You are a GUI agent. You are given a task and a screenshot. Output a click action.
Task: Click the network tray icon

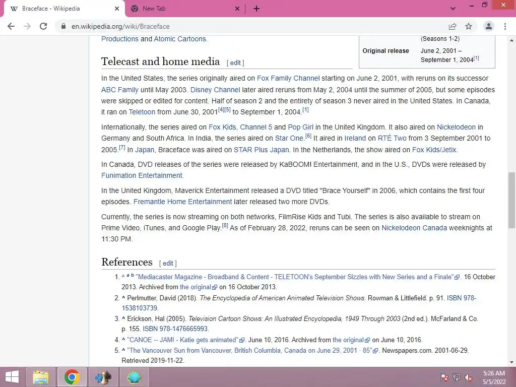click(x=457, y=377)
